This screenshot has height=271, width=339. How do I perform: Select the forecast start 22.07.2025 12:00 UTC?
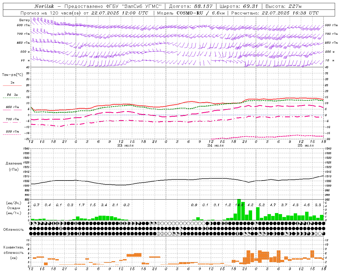(120, 13)
